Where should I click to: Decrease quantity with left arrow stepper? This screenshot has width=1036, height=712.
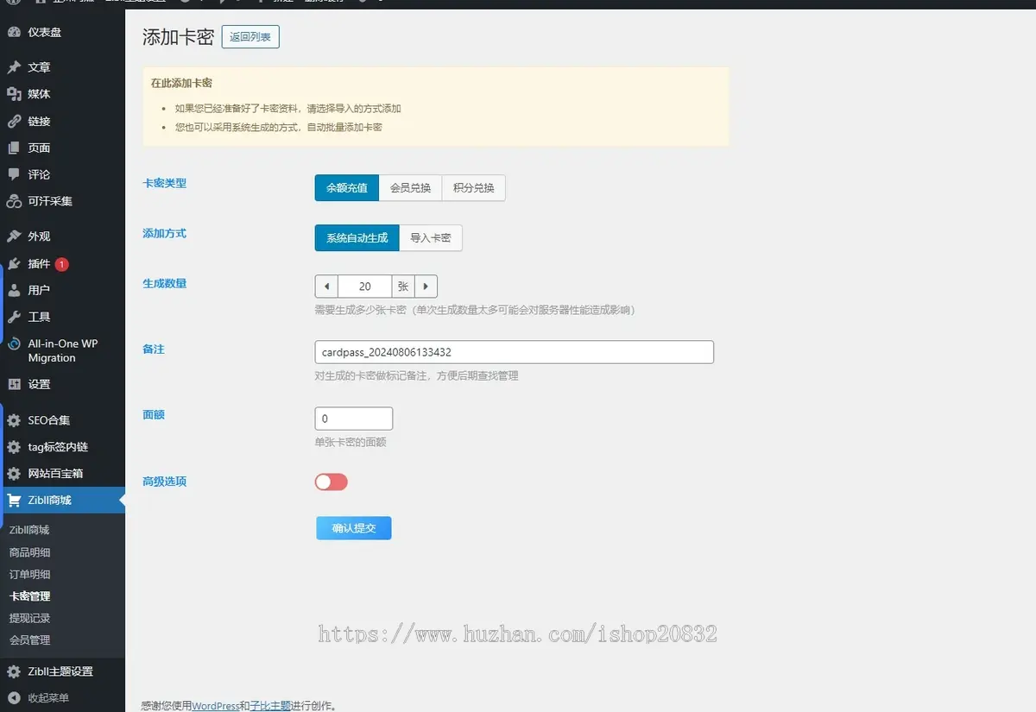click(326, 287)
